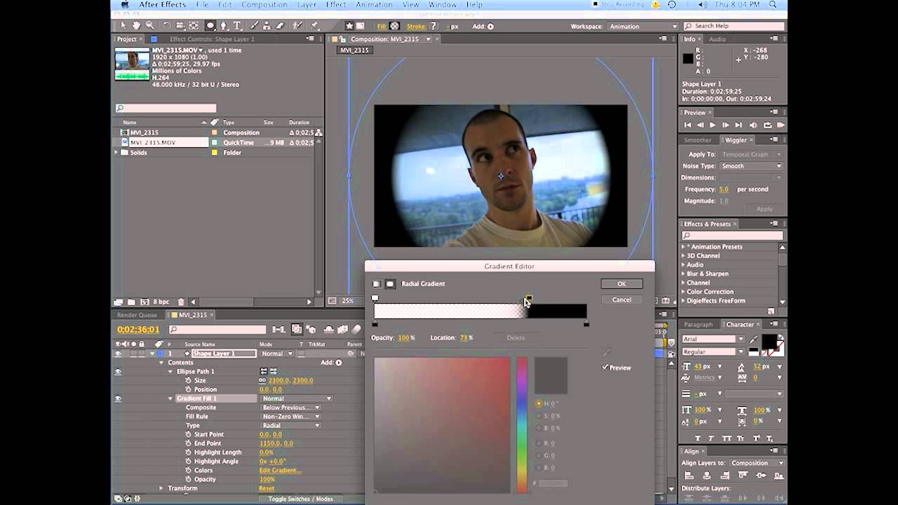Click Reset next to Transform
898x505 pixels.
[x=267, y=488]
